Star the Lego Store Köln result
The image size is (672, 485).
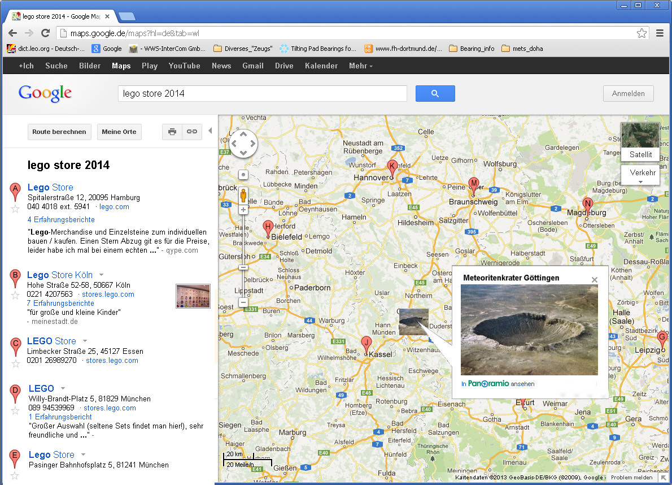(x=15, y=295)
